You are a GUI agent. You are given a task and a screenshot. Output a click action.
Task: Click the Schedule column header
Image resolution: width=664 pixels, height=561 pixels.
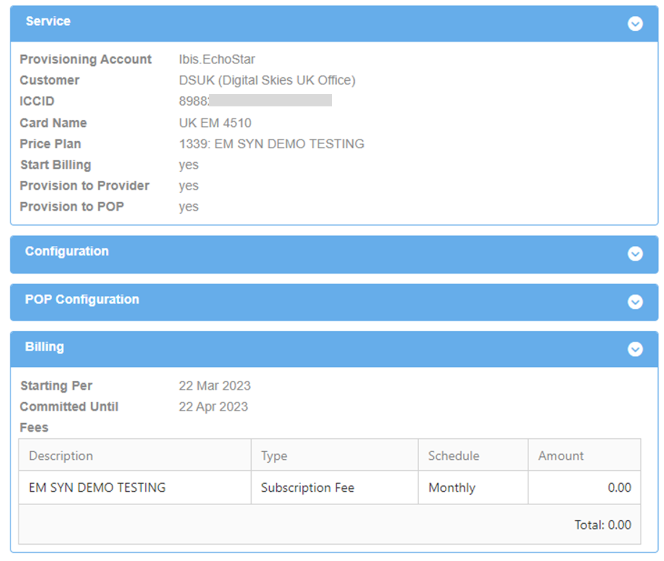click(x=454, y=456)
